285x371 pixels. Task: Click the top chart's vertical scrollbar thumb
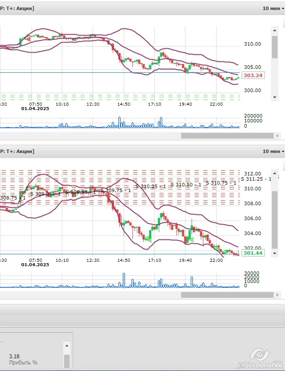[275, 47]
